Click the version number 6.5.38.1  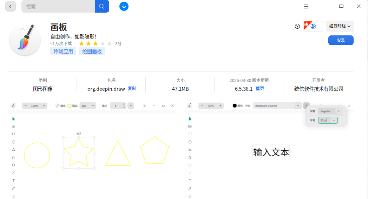(x=244, y=89)
